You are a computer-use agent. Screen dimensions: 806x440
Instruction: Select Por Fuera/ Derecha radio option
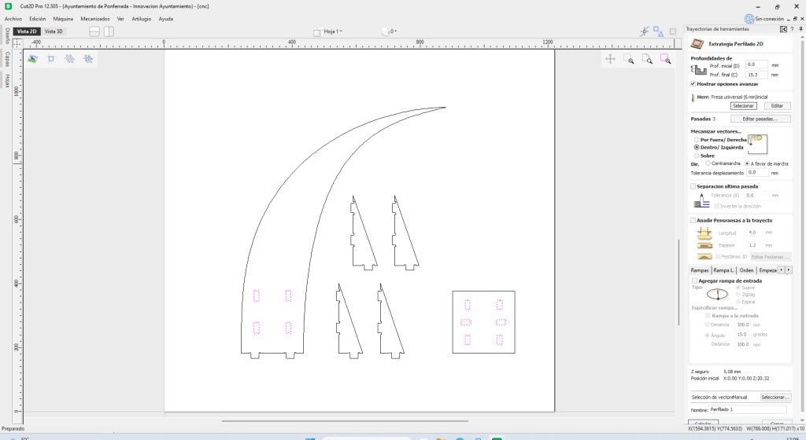697,140
